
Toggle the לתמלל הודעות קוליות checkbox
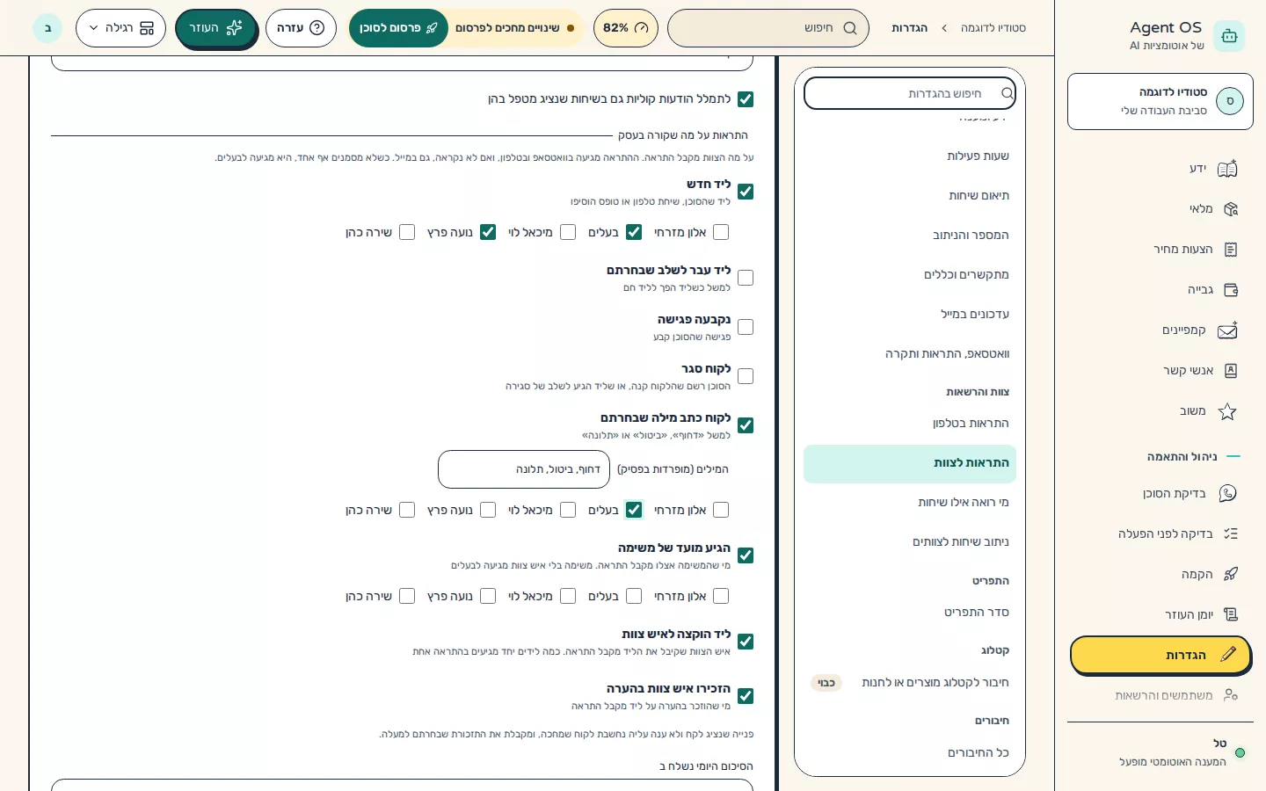point(746,99)
